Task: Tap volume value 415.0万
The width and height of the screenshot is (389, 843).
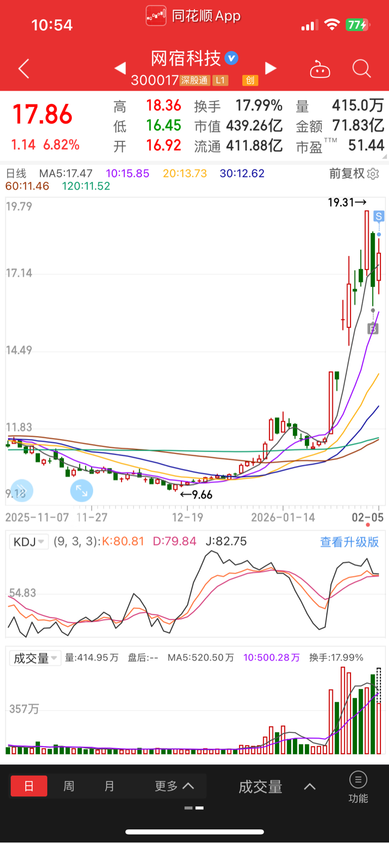Action: 358,105
